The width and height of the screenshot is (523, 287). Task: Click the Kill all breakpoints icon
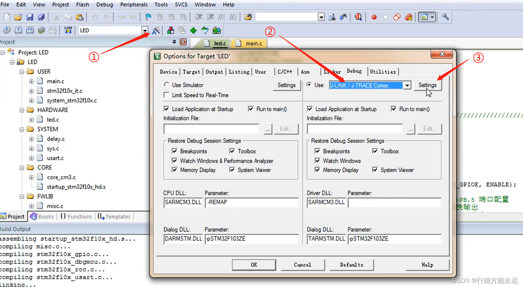tap(408, 17)
